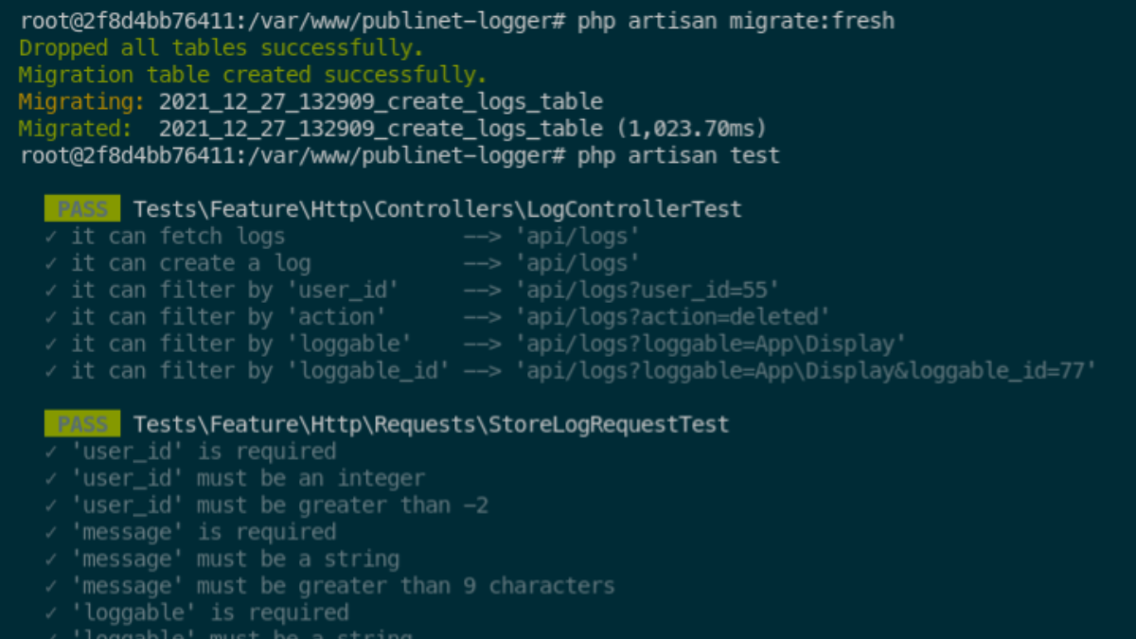The height and width of the screenshot is (639, 1136).
Task: Select the StoreLogRequestTest class name
Action: [x=609, y=424]
